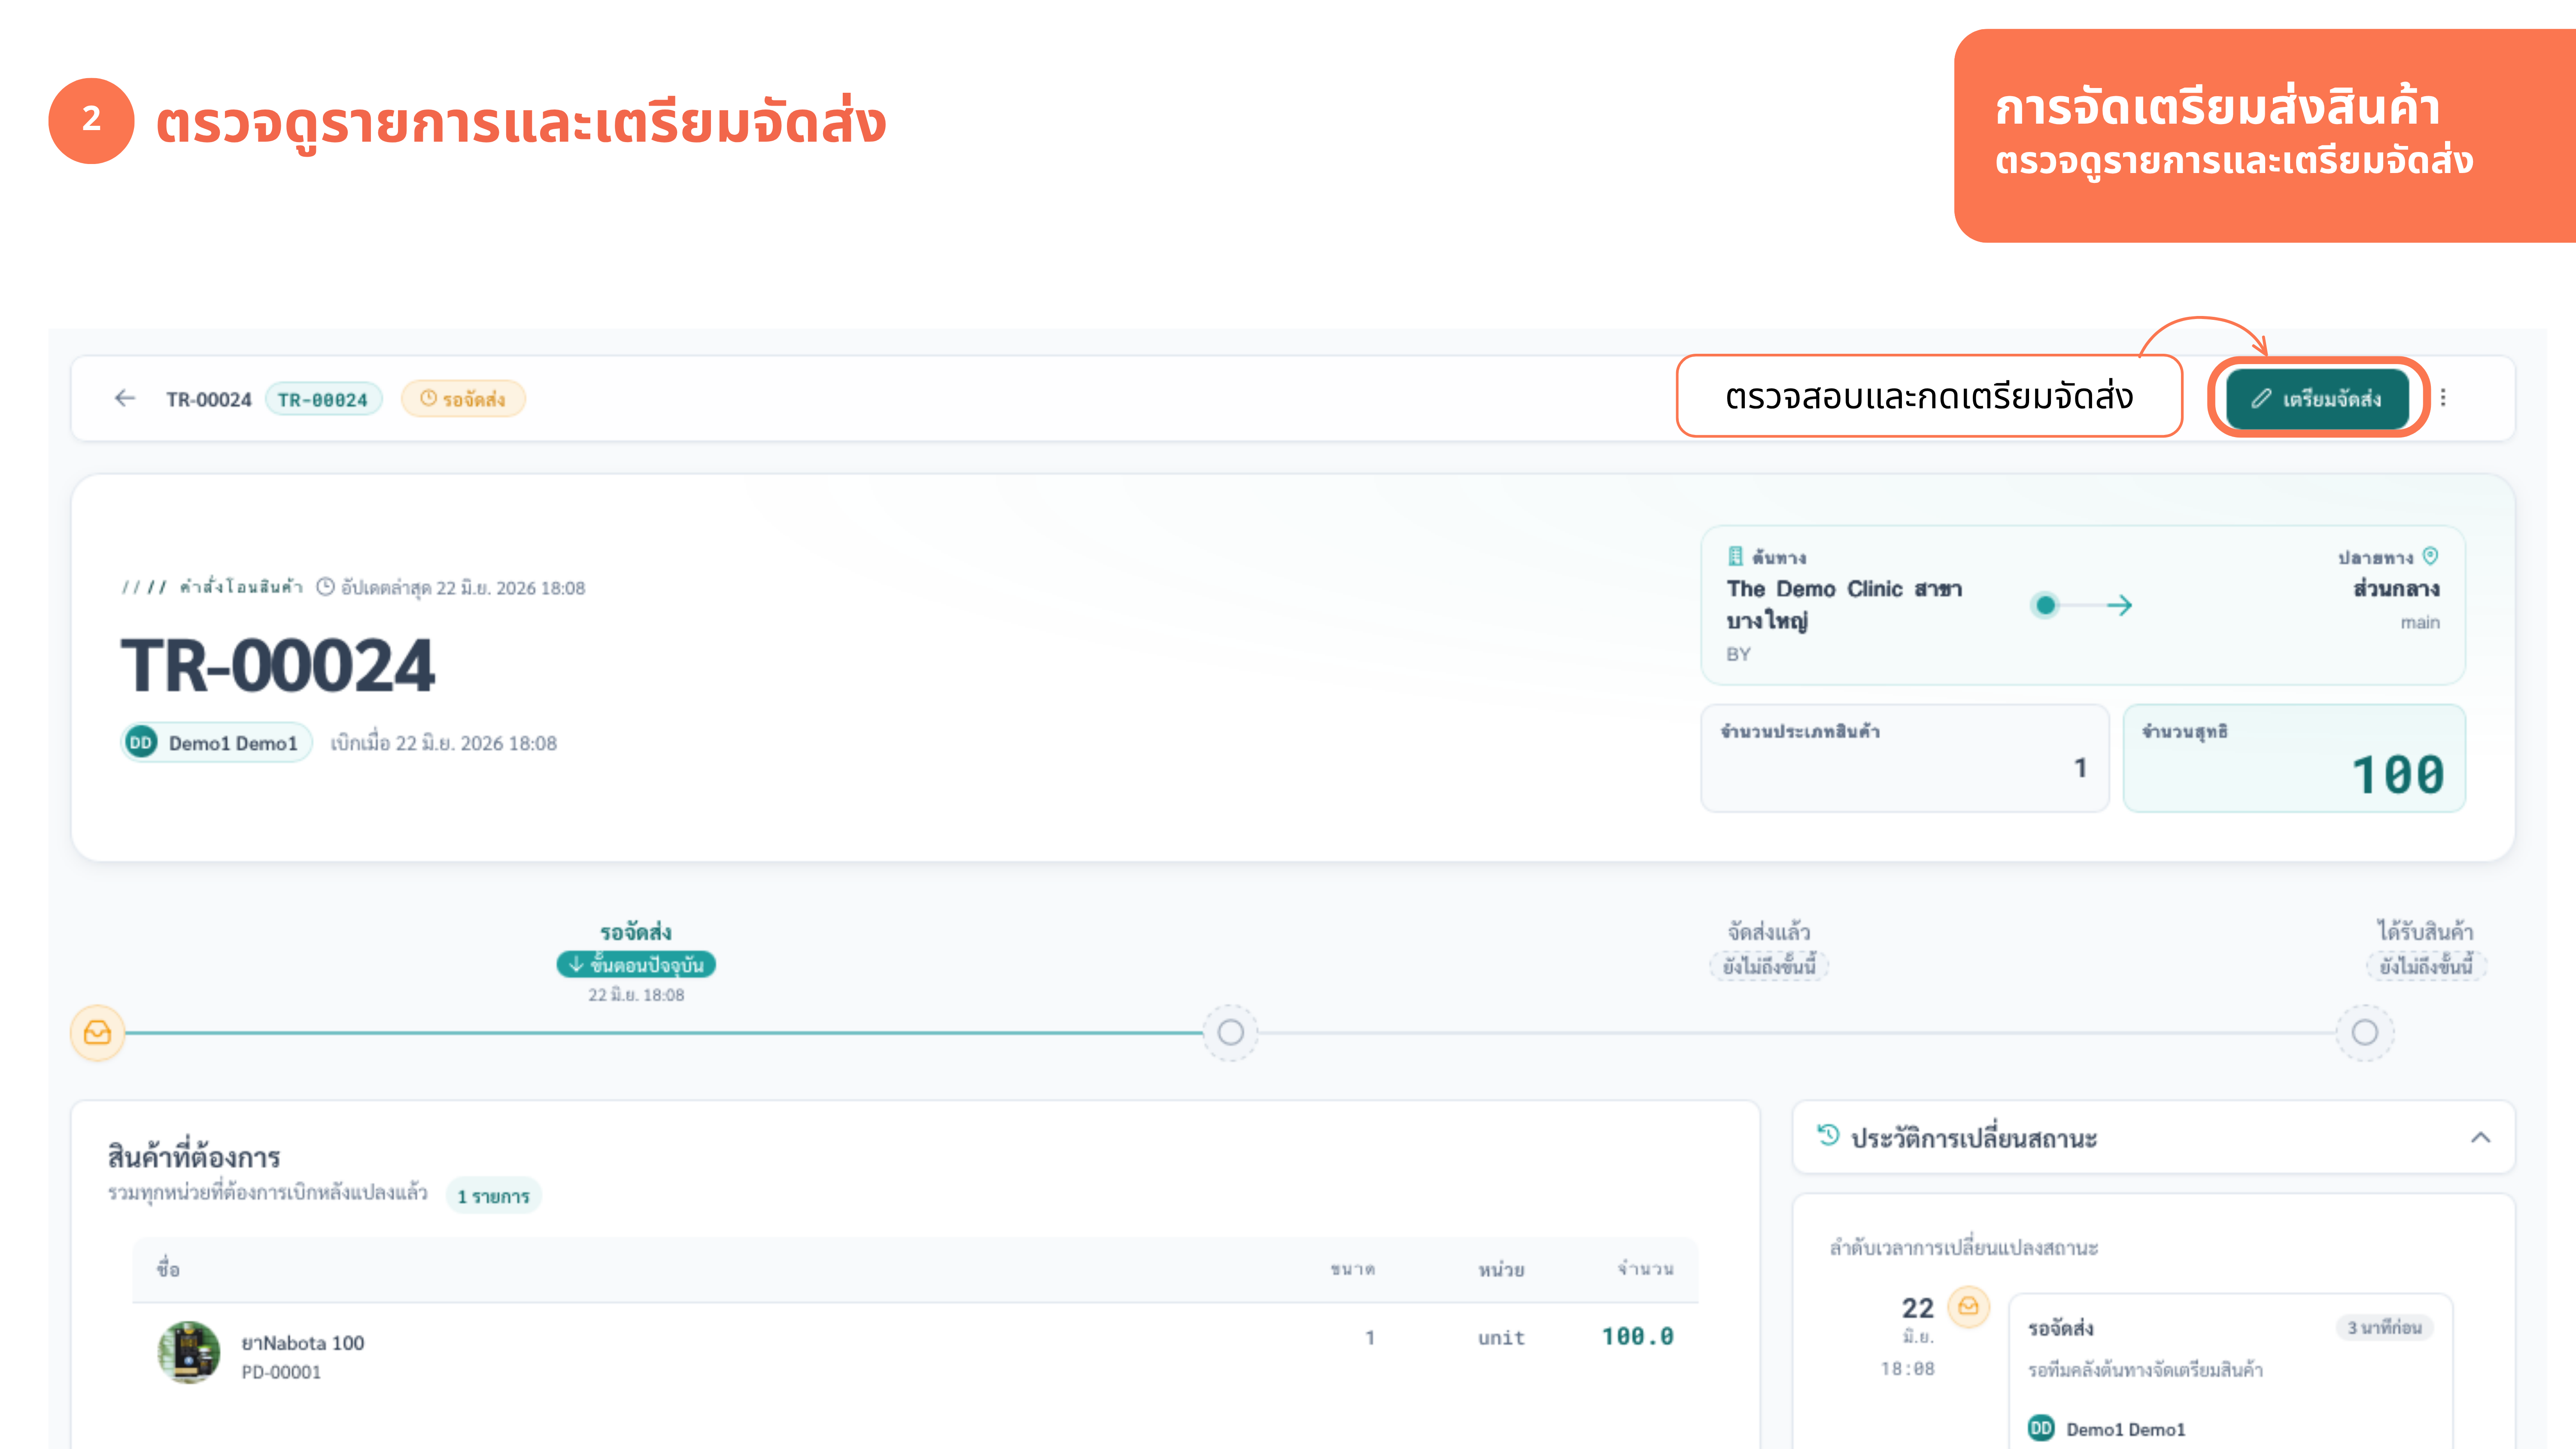Image resolution: width=2576 pixels, height=1449 pixels.
Task: Click the DD avatar in history entry
Action: click(2041, 1429)
